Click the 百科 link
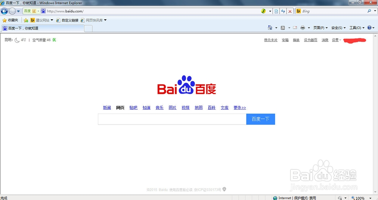 pos(212,108)
